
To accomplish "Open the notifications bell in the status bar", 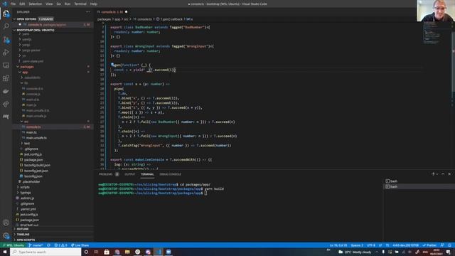I will click(449, 245).
